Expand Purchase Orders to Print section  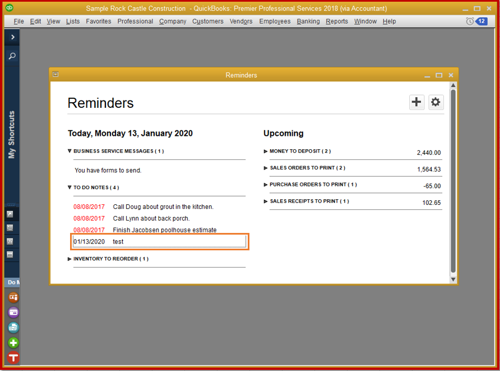click(266, 185)
